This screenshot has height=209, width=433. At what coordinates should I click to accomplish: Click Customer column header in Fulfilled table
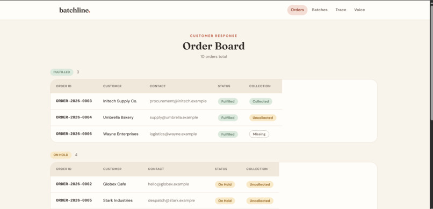pyautogui.click(x=112, y=86)
